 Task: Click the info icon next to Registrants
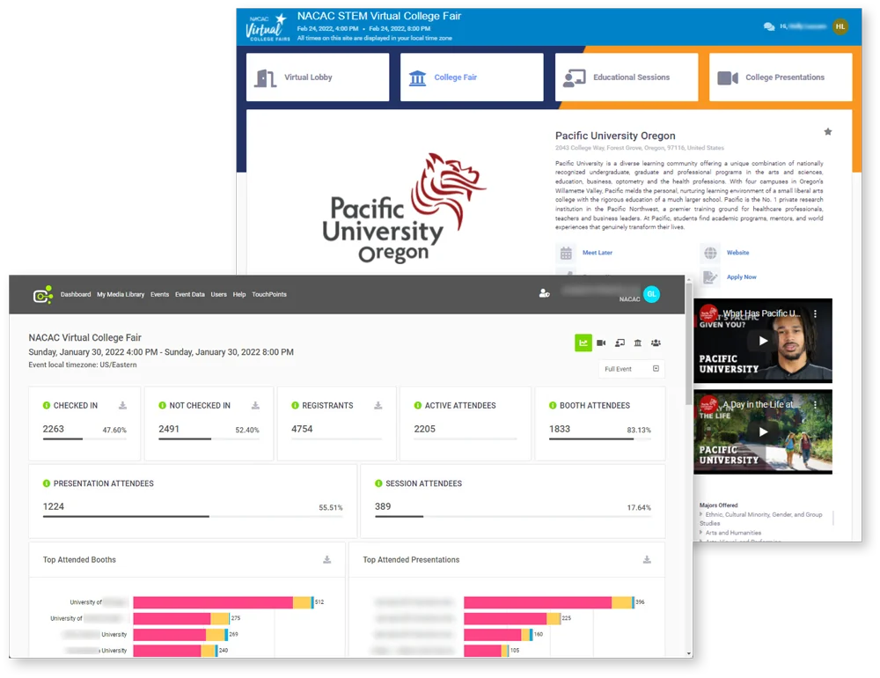(x=295, y=405)
